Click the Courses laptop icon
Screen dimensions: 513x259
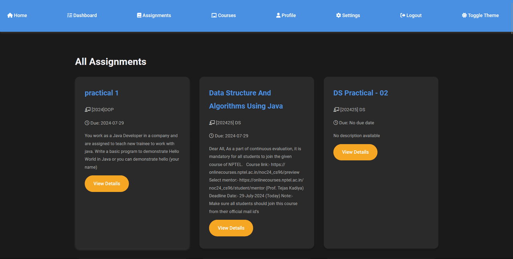click(214, 15)
